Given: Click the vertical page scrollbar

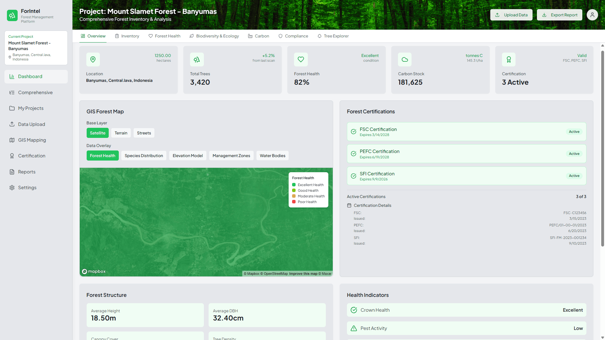Looking at the screenshot, I should 602,148.
